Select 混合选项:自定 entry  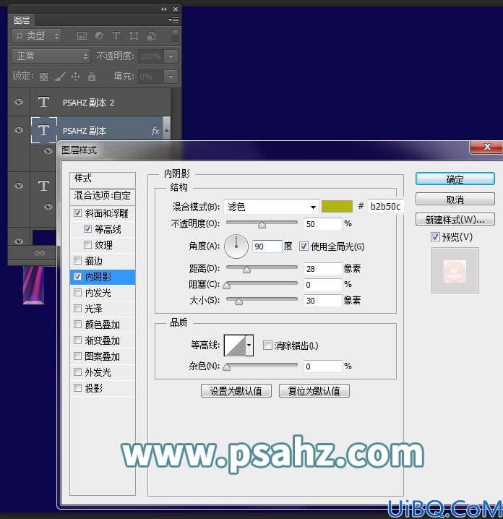103,196
